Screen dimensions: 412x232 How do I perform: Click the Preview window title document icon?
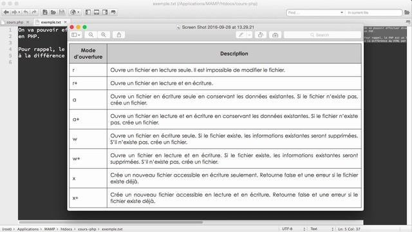(x=178, y=27)
